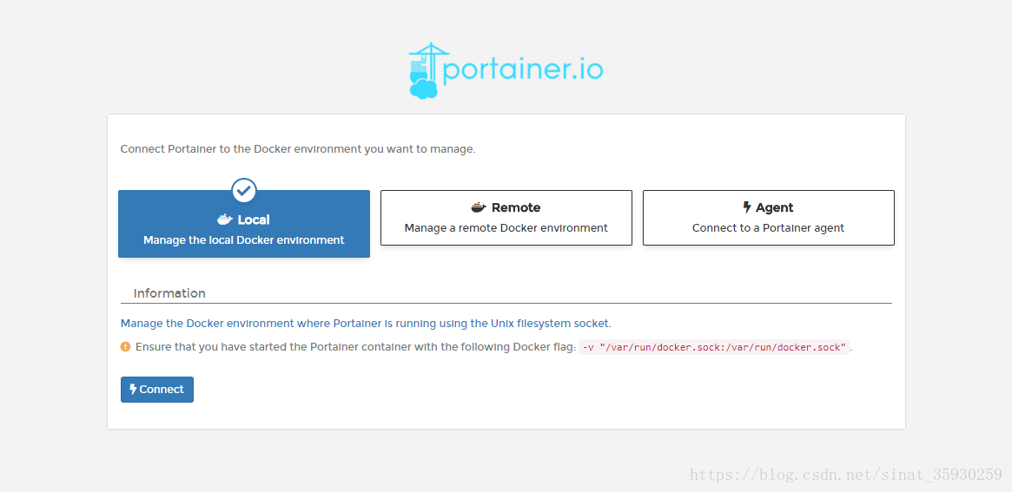Click the 'Manage the Docker environment where Portainer' text

(366, 323)
